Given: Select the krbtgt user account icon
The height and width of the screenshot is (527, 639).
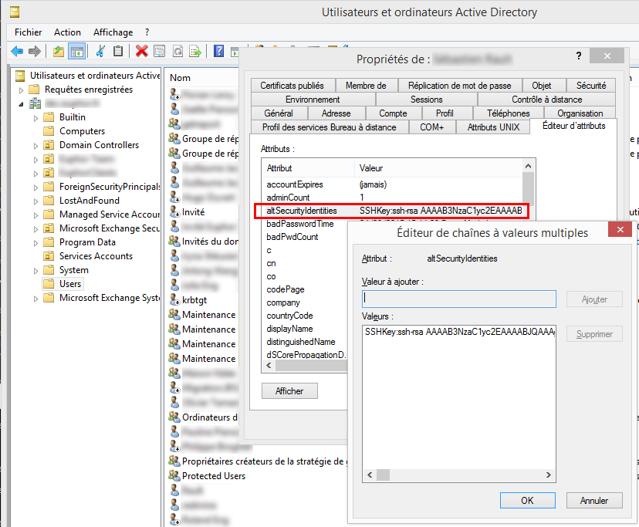Looking at the screenshot, I should pyautogui.click(x=175, y=300).
